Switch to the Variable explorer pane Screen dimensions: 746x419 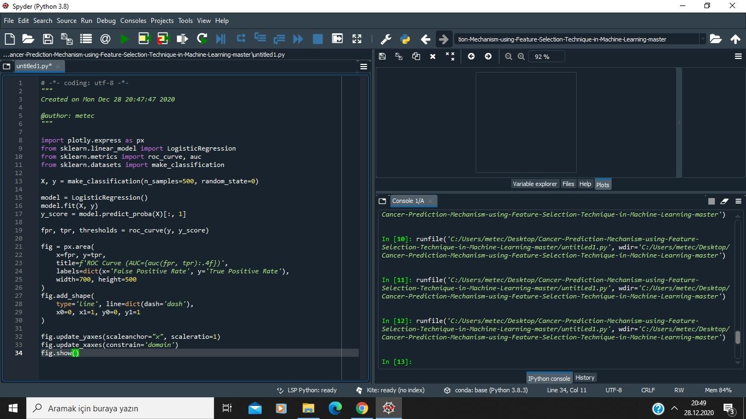coord(535,184)
